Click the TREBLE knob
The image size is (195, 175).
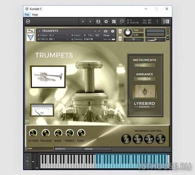69,133
